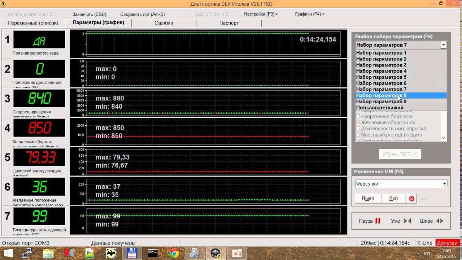Choose Набор параметров 9 from list
The width and height of the screenshot is (462, 260).
[x=401, y=102]
